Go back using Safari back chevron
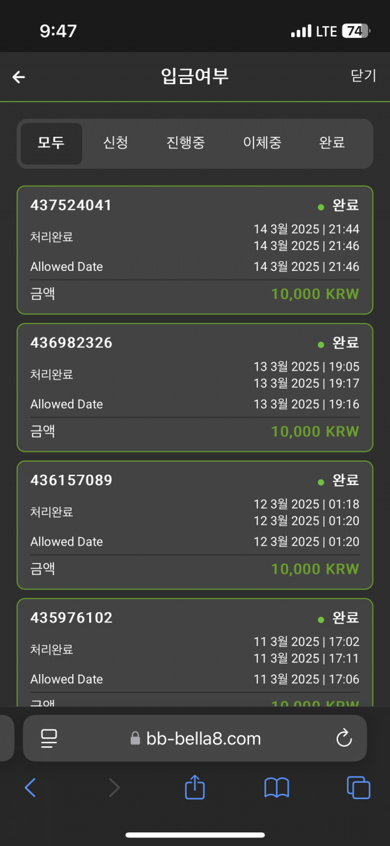This screenshot has height=846, width=390. pyautogui.click(x=30, y=788)
